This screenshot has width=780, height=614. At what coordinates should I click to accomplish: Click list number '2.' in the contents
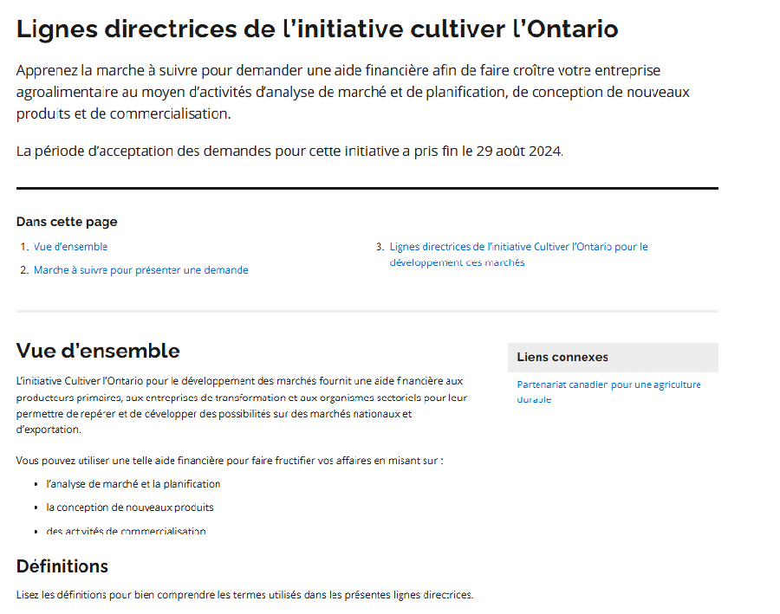[x=24, y=270]
